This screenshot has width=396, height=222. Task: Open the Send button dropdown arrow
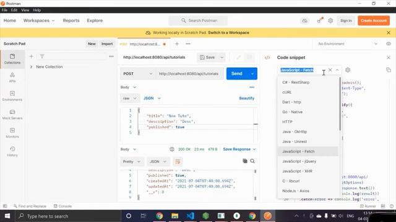point(252,74)
